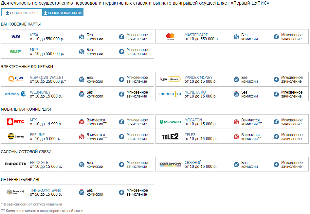Select the TELE2 payment link
Viewport: 310px width, 214px height.
pos(190,134)
